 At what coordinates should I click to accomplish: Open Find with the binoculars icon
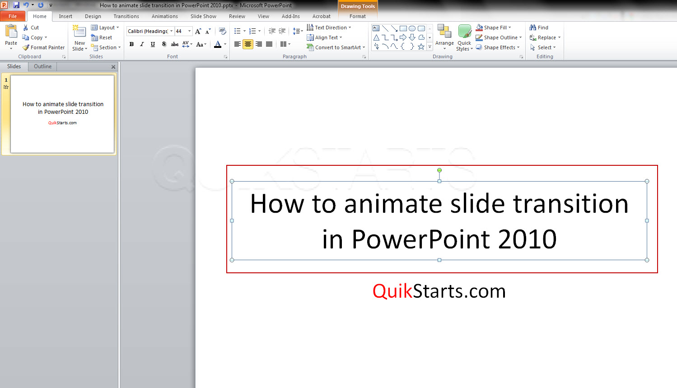539,28
